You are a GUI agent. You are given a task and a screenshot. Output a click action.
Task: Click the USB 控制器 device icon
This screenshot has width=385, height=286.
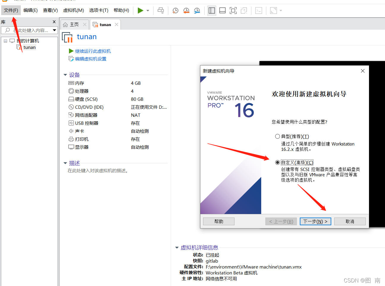click(71, 123)
